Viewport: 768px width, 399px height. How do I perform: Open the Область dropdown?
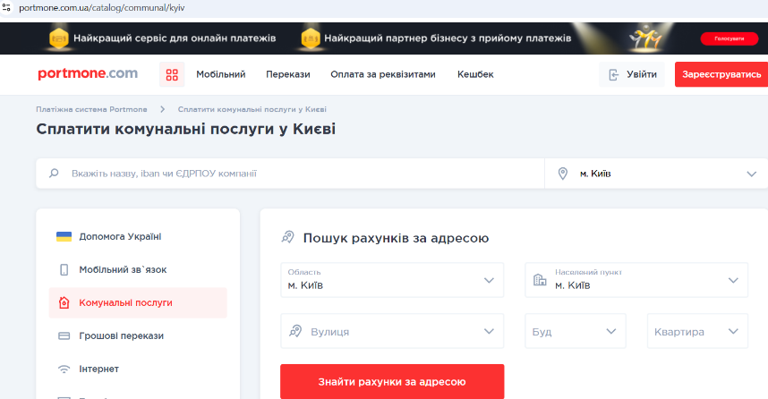point(489,280)
